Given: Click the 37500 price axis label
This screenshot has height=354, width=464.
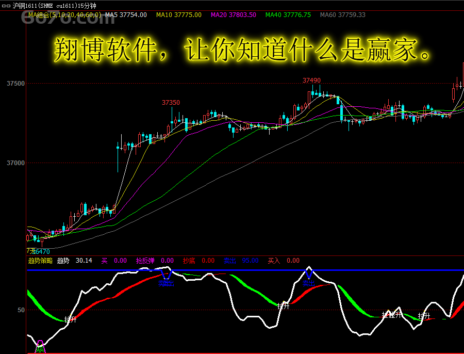Looking at the screenshot, I should tap(16, 84).
